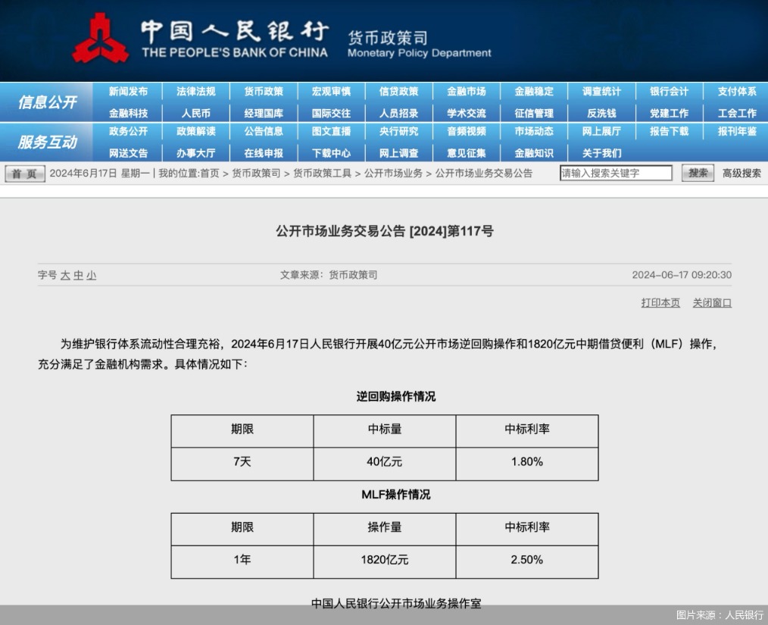
Task: Follow breadcrumb link 公开市场业务交易公告
Action: [x=484, y=173]
